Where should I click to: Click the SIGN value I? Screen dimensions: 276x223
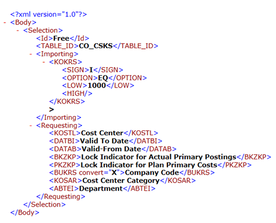click(91, 70)
